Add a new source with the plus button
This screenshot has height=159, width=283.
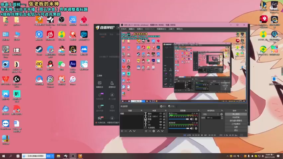point(146,131)
